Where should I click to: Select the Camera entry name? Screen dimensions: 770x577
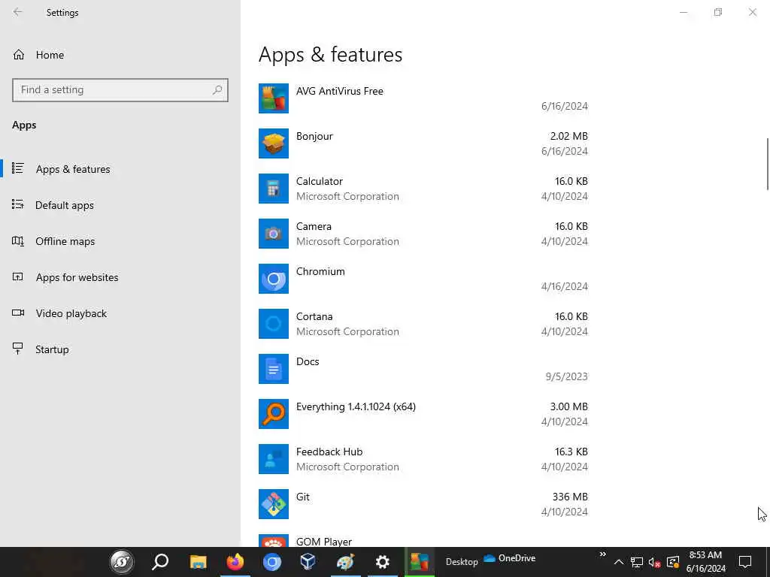pyautogui.click(x=314, y=226)
